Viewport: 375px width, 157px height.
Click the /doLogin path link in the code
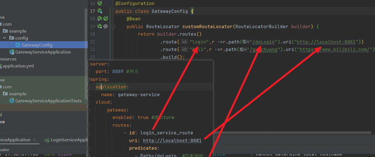click(263, 42)
